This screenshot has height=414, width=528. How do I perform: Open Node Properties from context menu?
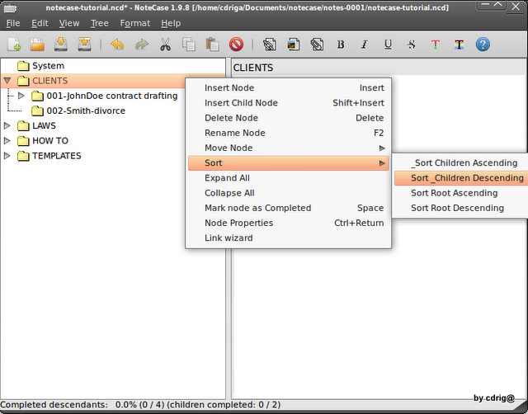[x=288, y=223]
